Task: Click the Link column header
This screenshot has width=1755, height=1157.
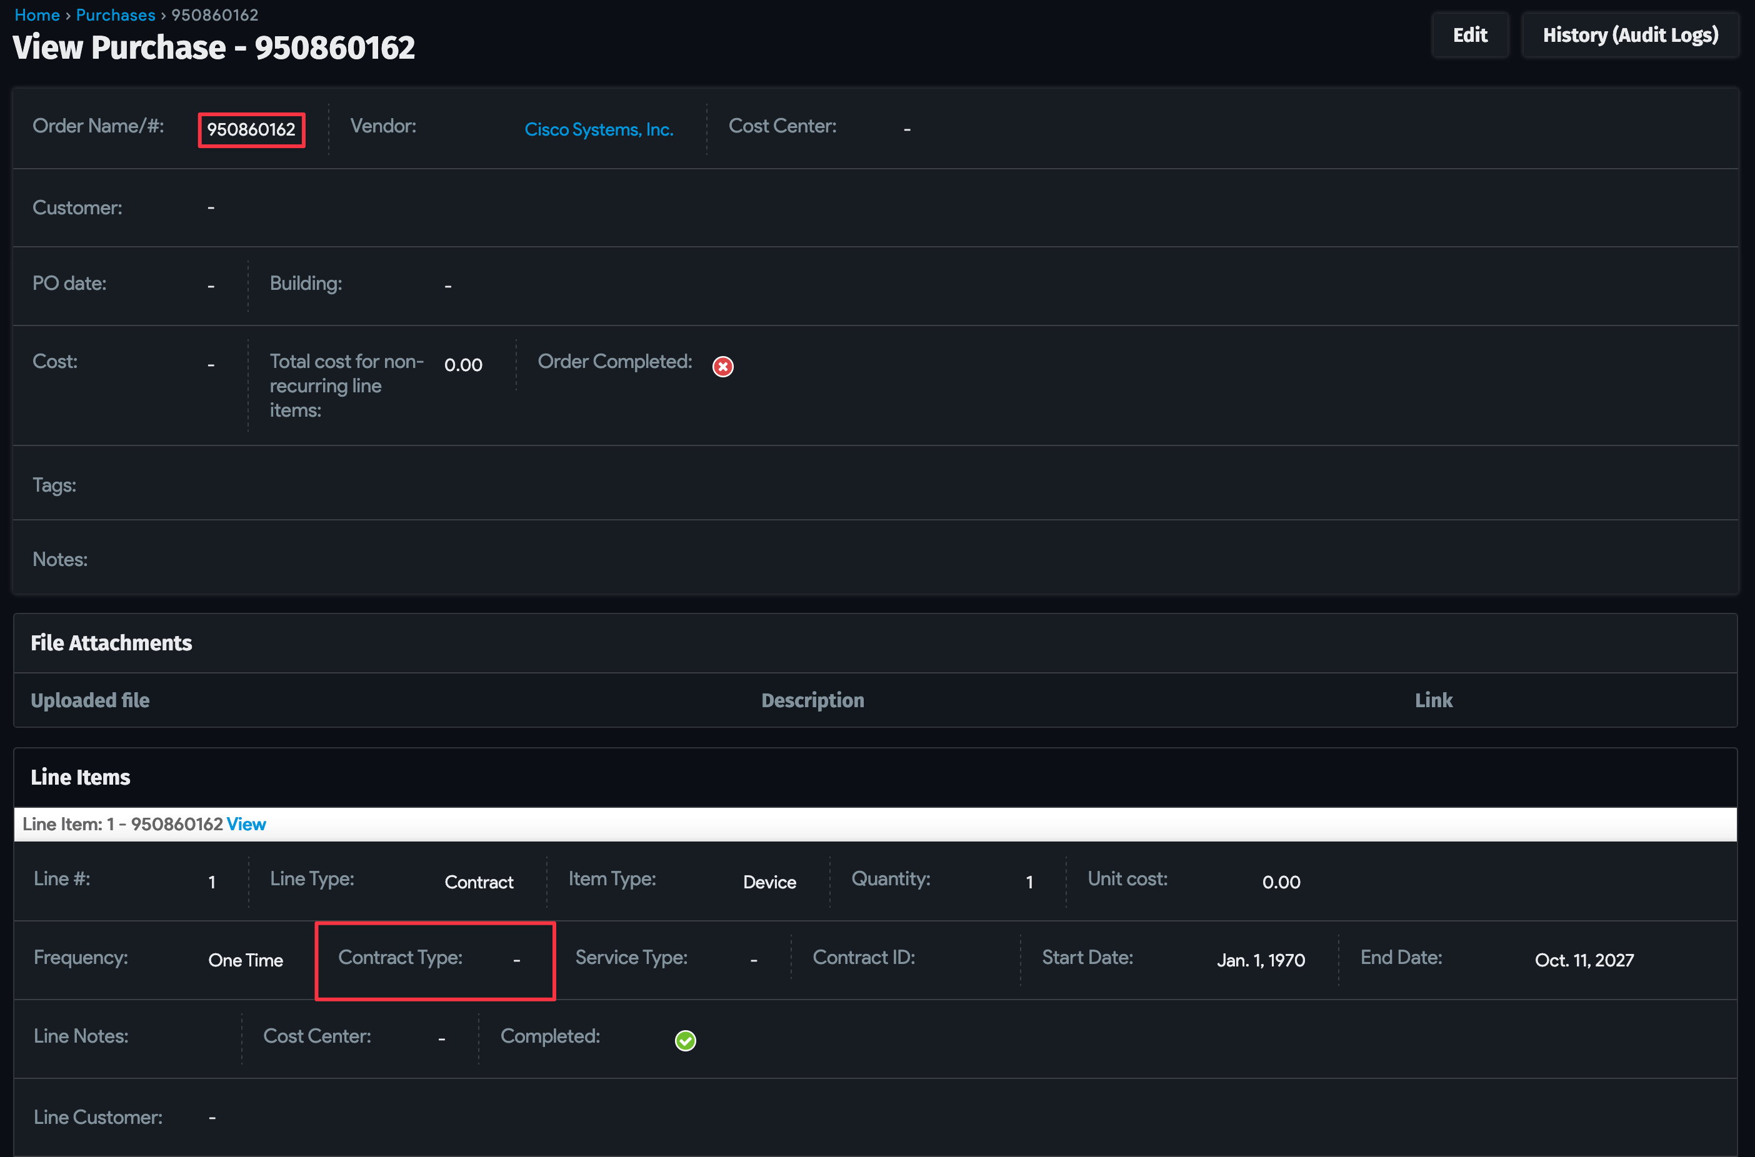Action: pos(1432,700)
